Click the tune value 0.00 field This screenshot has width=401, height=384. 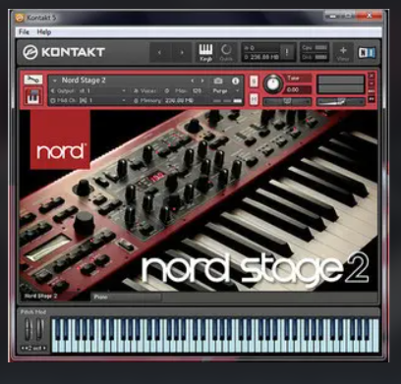(x=298, y=89)
